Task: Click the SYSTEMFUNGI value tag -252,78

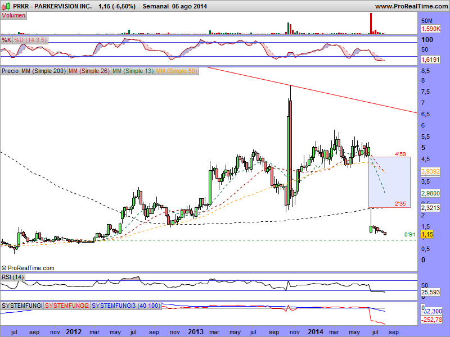Action: click(431, 319)
